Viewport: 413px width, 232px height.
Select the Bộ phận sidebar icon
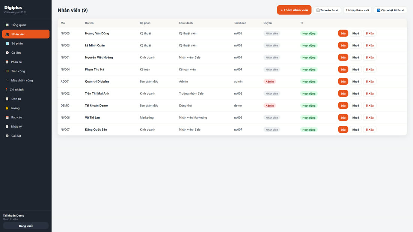7,44
